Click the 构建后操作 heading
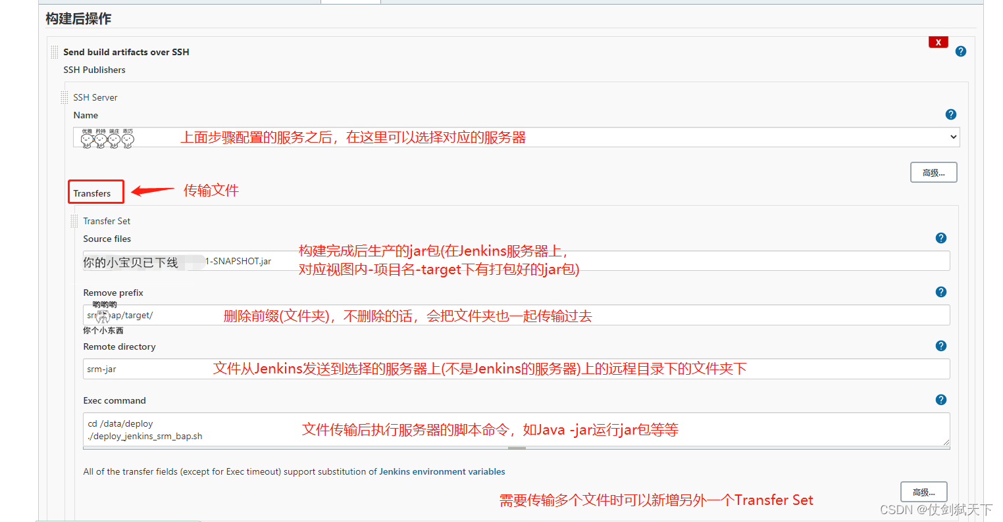Viewport: 1003px width, 522px height. 78,18
